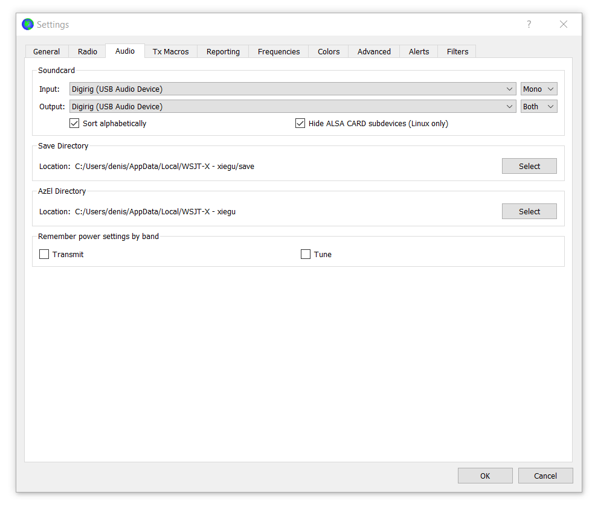This screenshot has width=595, height=507.
Task: Expand the soundcard Input device dropdown
Action: coord(292,89)
